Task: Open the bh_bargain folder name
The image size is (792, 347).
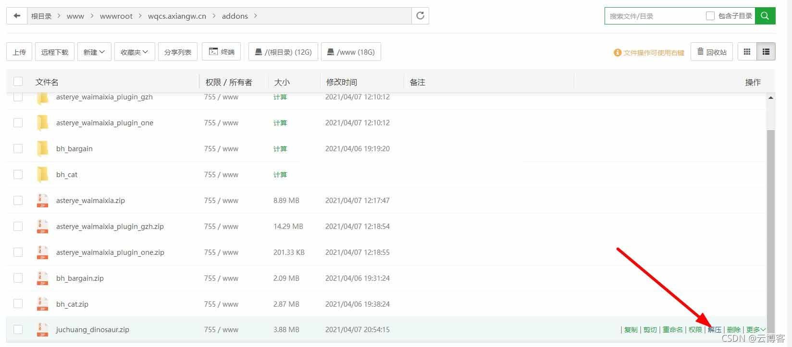Action: click(x=74, y=149)
